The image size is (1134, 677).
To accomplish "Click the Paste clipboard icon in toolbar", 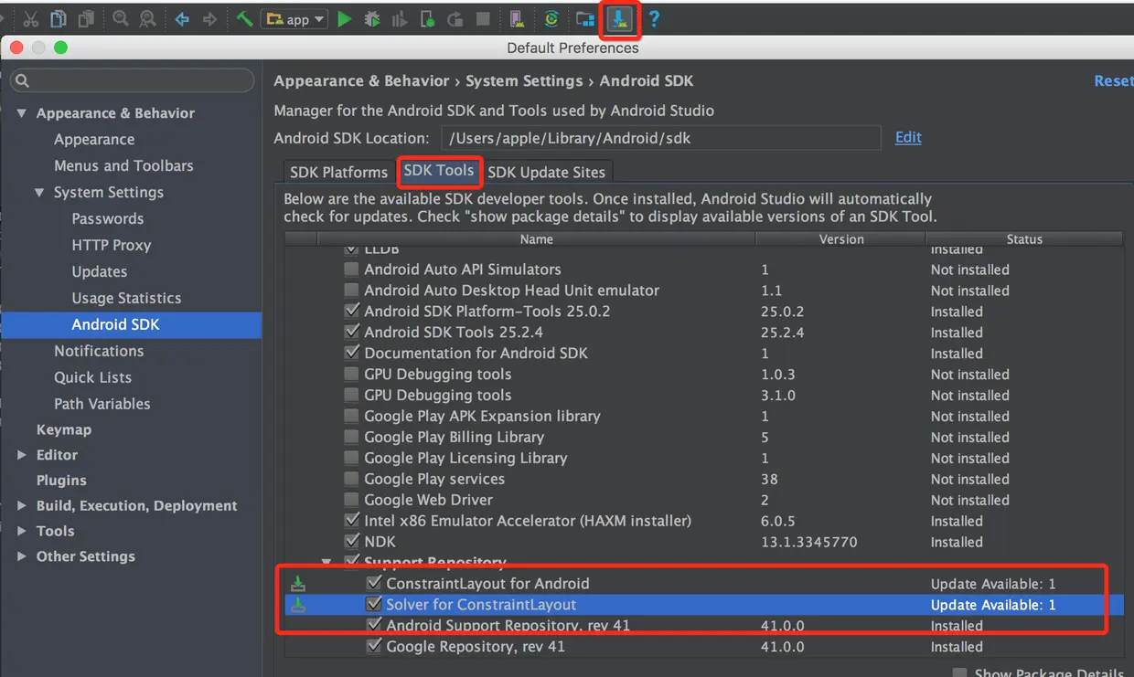I will pos(86,19).
